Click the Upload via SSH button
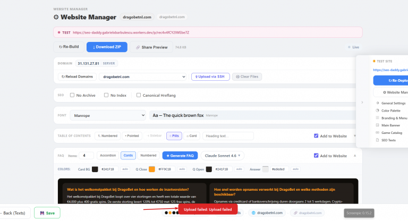Viewport: 408px width, 221px height. point(210,77)
